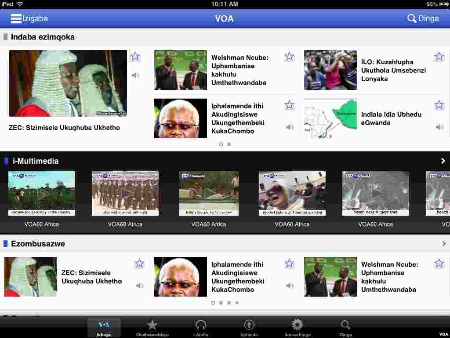
Task: Open the Amasettings gear tab
Action: click(x=298, y=327)
